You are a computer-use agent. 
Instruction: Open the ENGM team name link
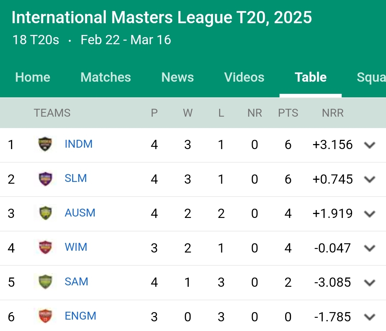(x=80, y=316)
